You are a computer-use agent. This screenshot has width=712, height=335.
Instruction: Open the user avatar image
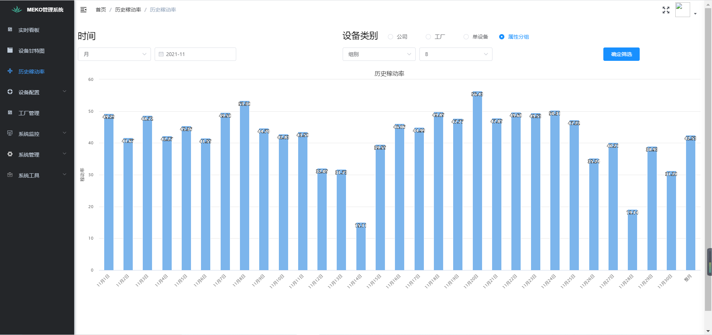point(682,10)
